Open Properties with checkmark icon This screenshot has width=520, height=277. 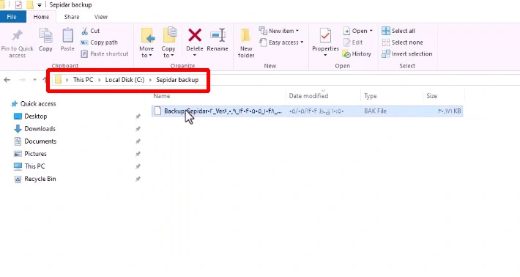(325, 36)
